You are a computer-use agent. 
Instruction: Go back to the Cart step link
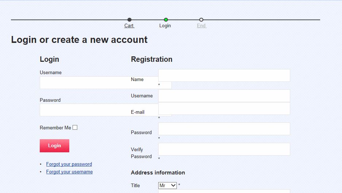click(129, 26)
